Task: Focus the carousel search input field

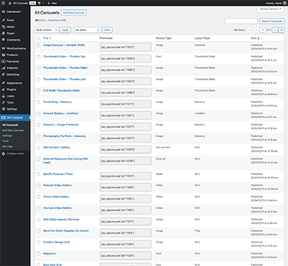Action: coord(241,22)
